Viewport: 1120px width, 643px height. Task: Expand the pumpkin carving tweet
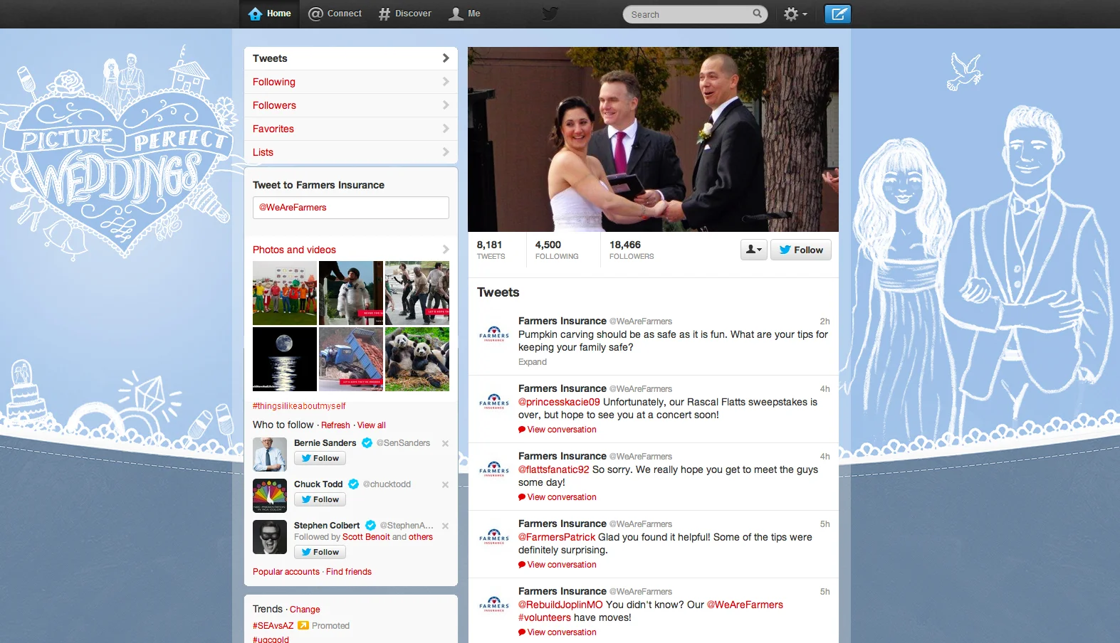[533, 362]
